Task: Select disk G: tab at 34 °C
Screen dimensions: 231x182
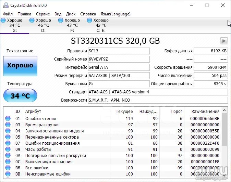Action: 14,25
